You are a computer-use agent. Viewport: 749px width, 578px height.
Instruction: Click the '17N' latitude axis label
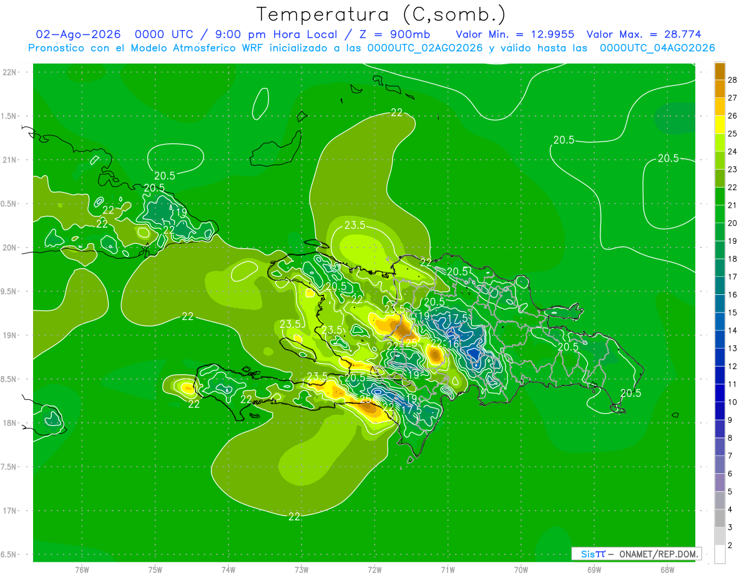tap(9, 511)
